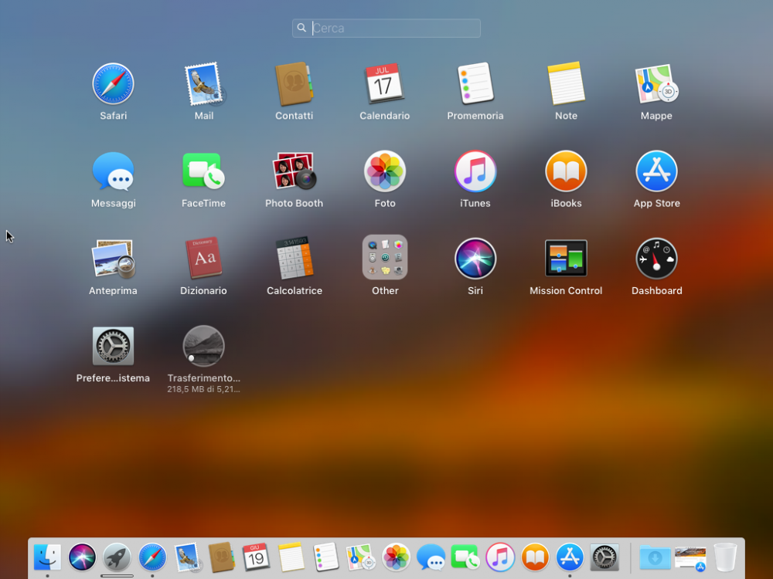Click the magnifier icon in search box

[301, 28]
